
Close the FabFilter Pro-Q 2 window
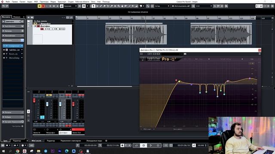tap(260, 50)
